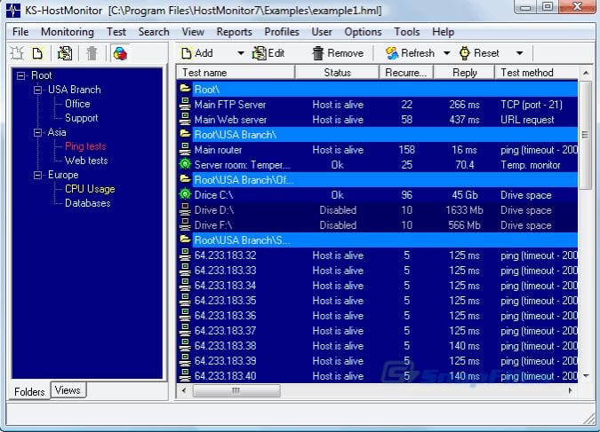Click the disabled icon beside Drive D:\
This screenshot has width=600, height=432.
pyautogui.click(x=185, y=209)
